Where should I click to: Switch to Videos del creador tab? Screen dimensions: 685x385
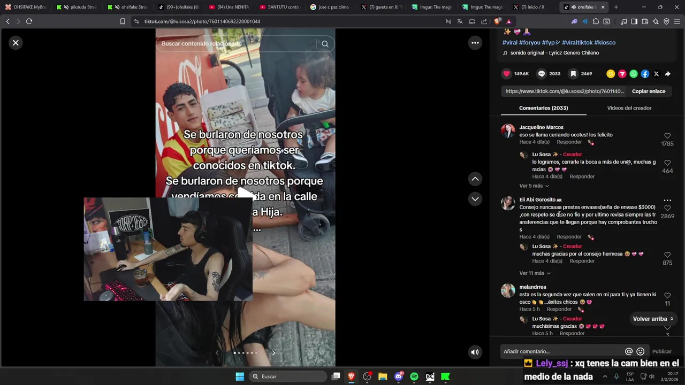click(629, 108)
